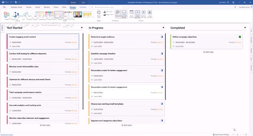Switch to the View ribbon tab
The width and height of the screenshot is (253, 136).
point(64,7)
